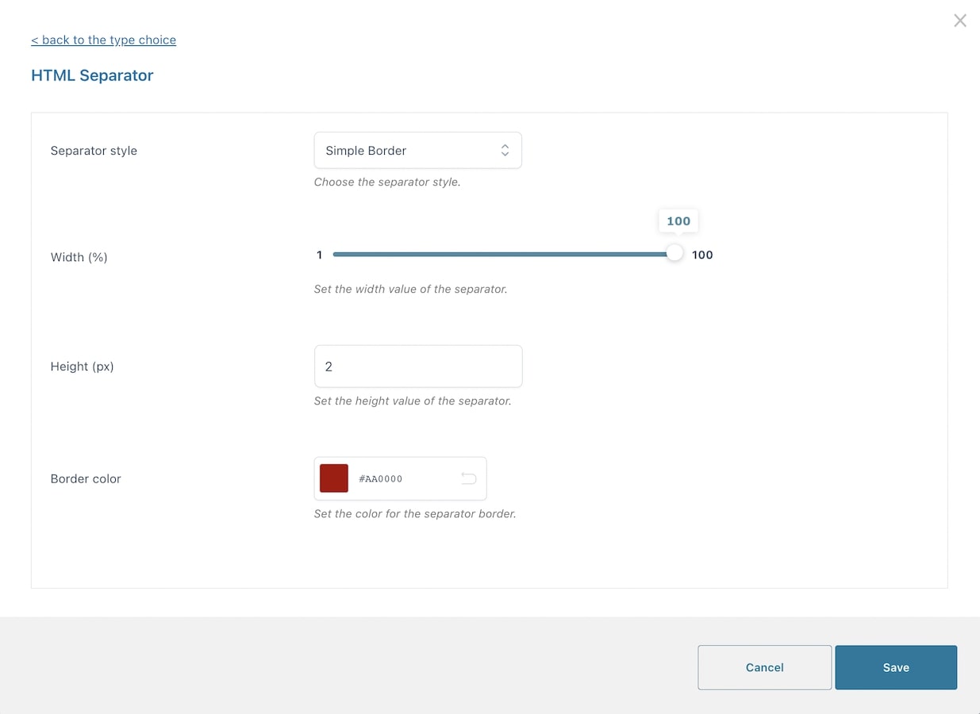This screenshot has height=714, width=980.
Task: Click the slider minimum label '1'
Action: pos(319,255)
